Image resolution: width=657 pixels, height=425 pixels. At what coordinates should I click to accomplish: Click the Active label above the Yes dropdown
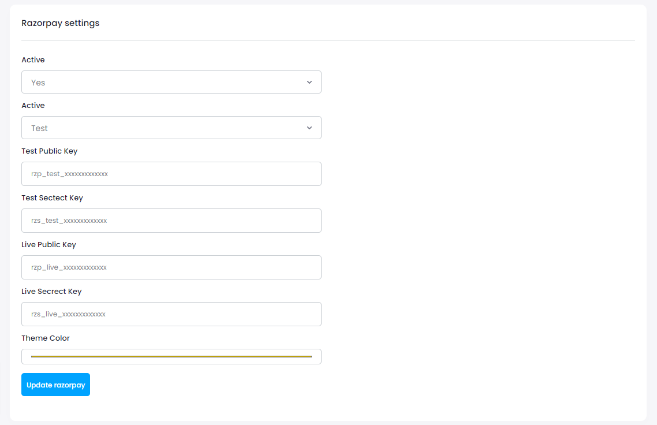pos(33,60)
